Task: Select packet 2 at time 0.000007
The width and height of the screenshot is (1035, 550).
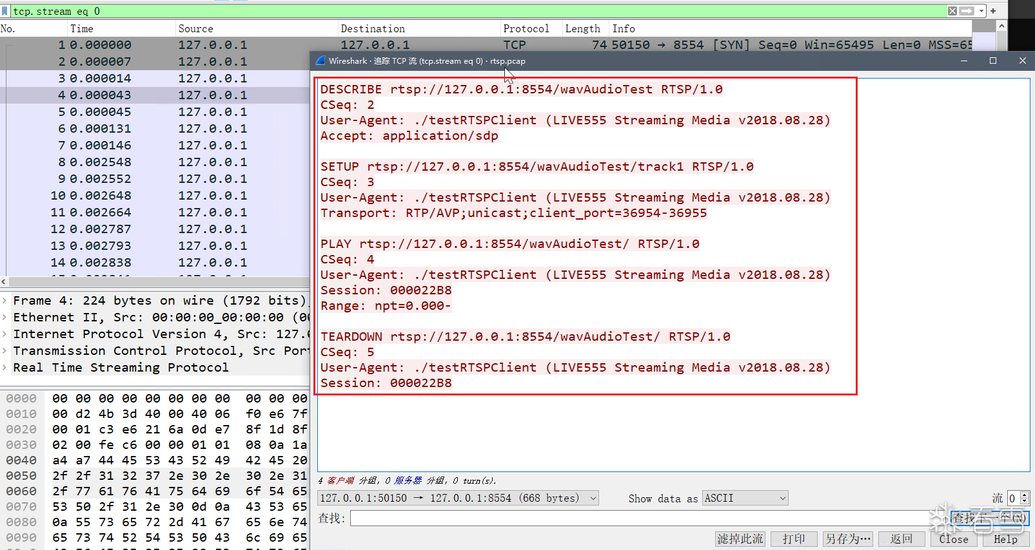Action: 155,61
